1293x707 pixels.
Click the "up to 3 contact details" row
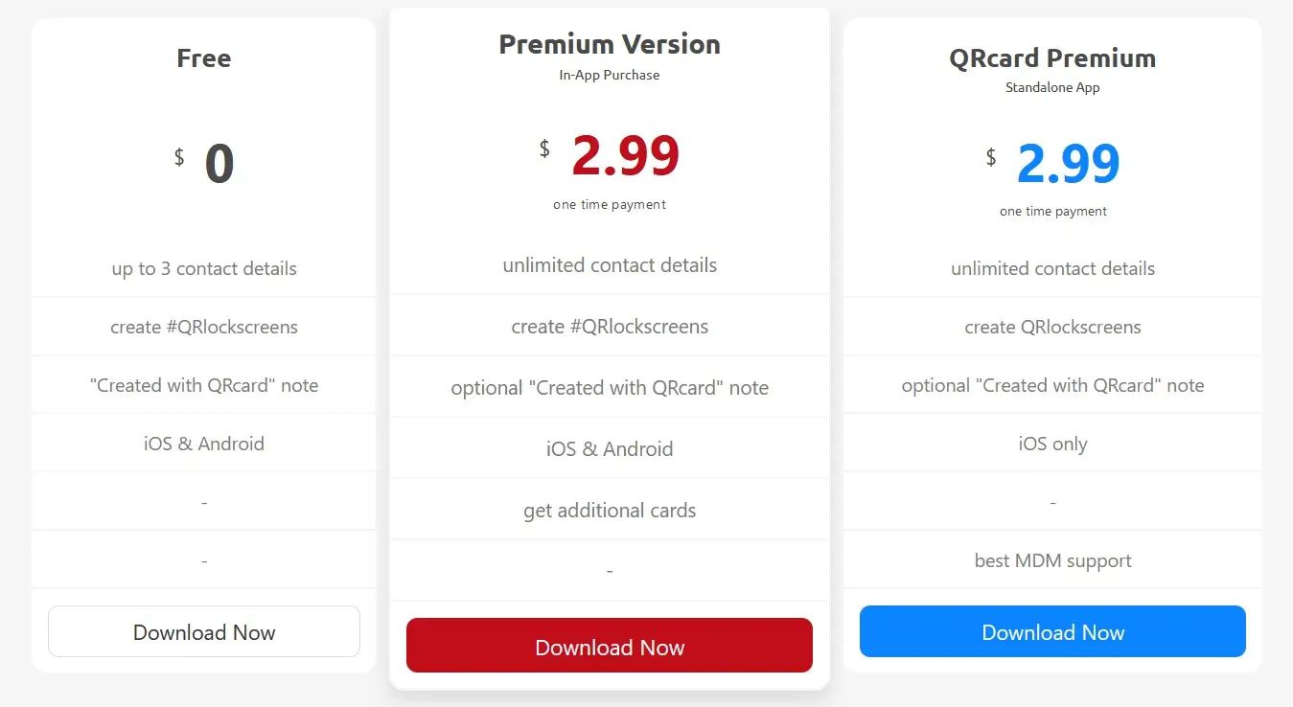coord(204,268)
